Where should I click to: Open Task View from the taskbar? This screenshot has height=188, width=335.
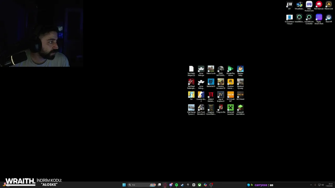159,185
